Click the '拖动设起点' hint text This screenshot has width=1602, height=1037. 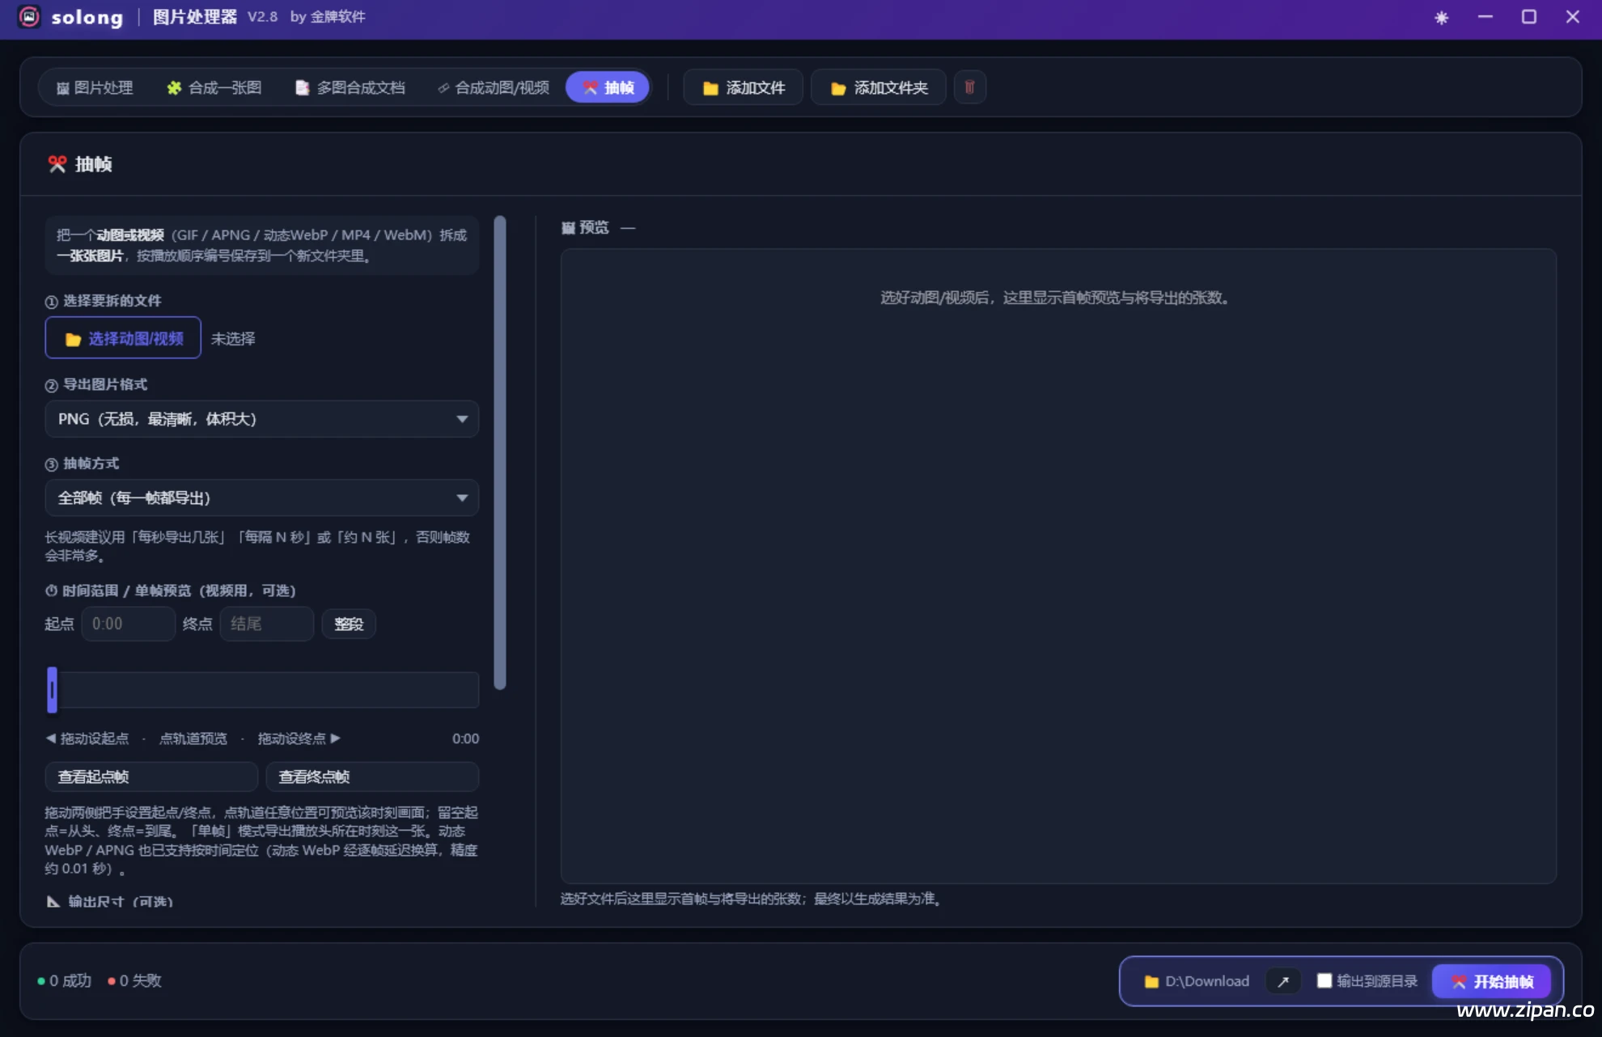(94, 739)
